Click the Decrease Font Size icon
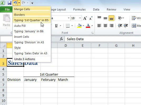 tap(91, 18)
